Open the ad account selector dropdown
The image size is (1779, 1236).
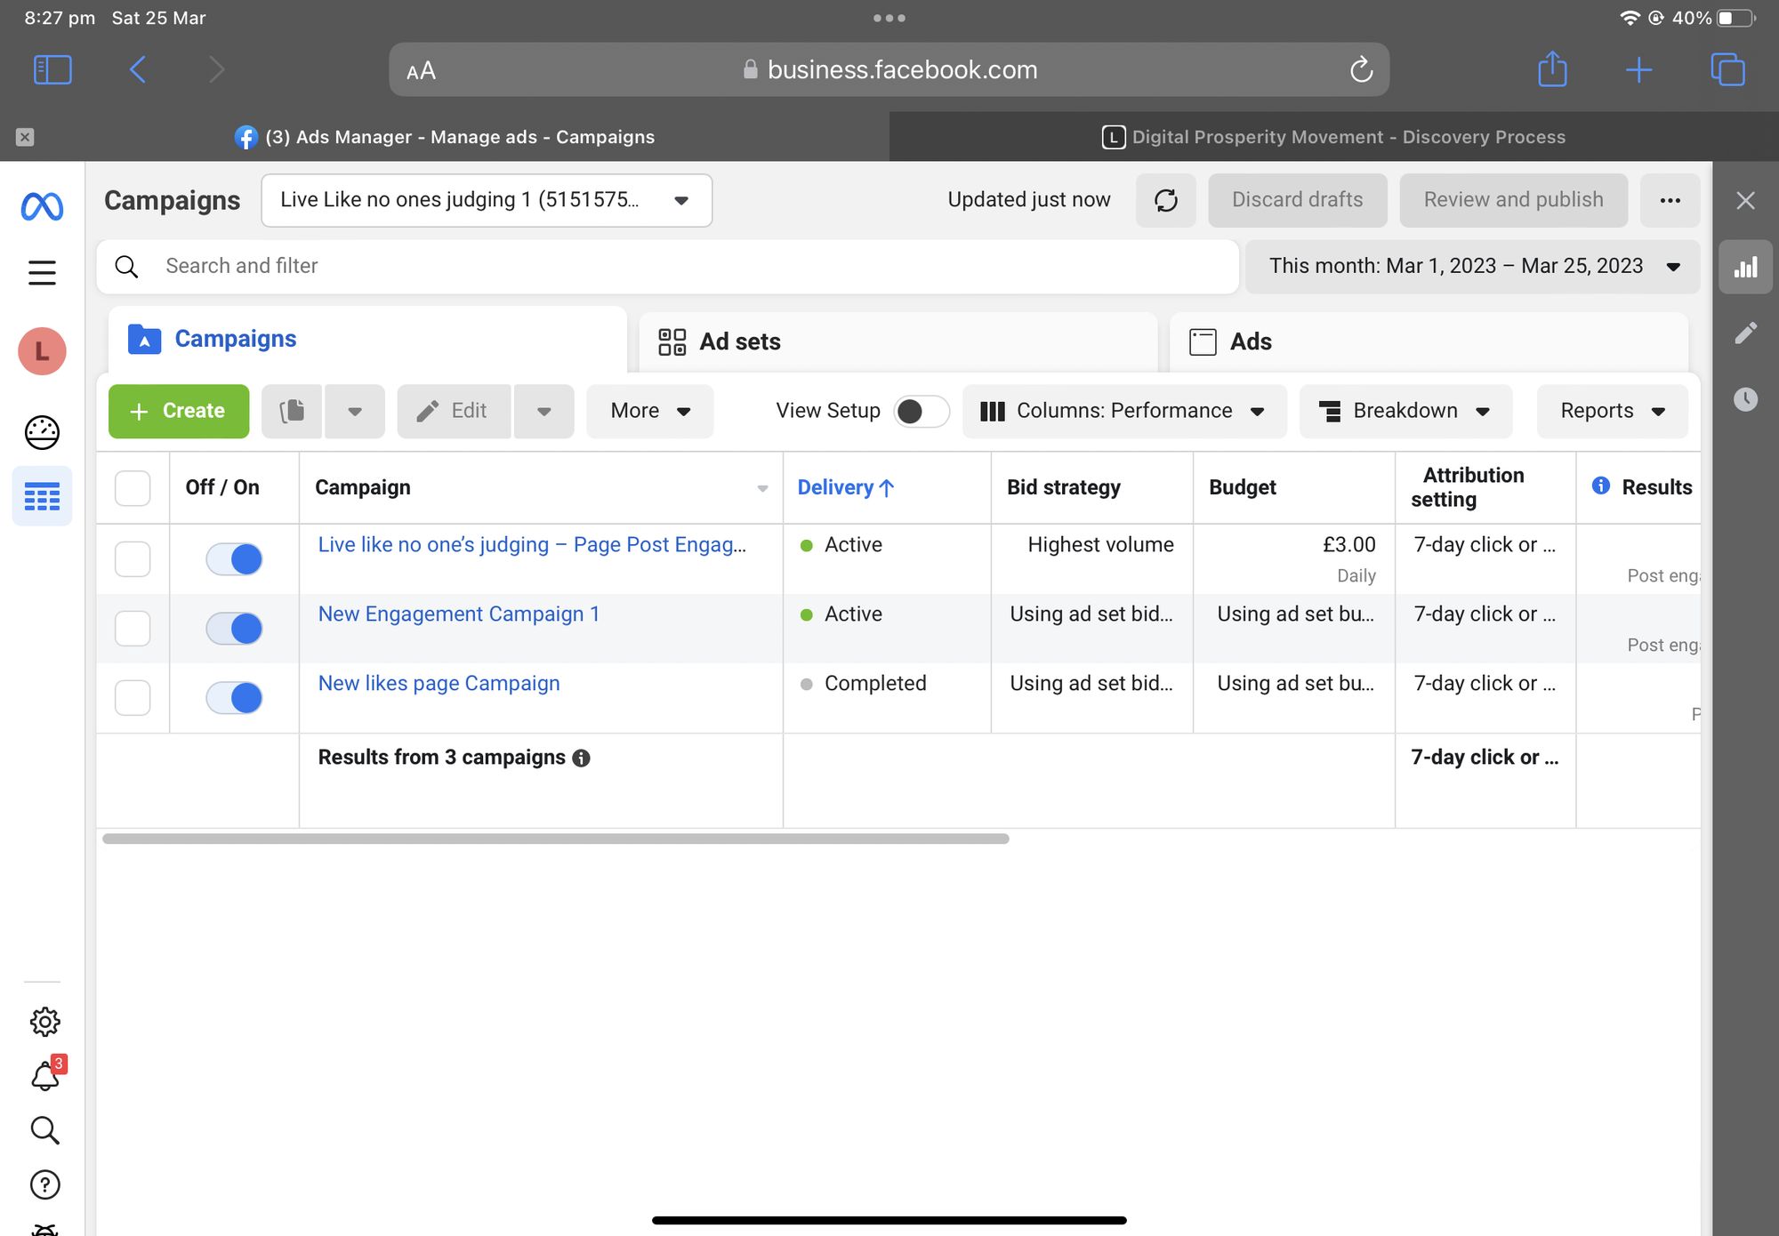[x=487, y=200]
